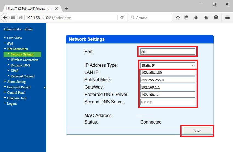Open Wireless Connection settings page
The image size is (233, 152).
pyautogui.click(x=24, y=60)
